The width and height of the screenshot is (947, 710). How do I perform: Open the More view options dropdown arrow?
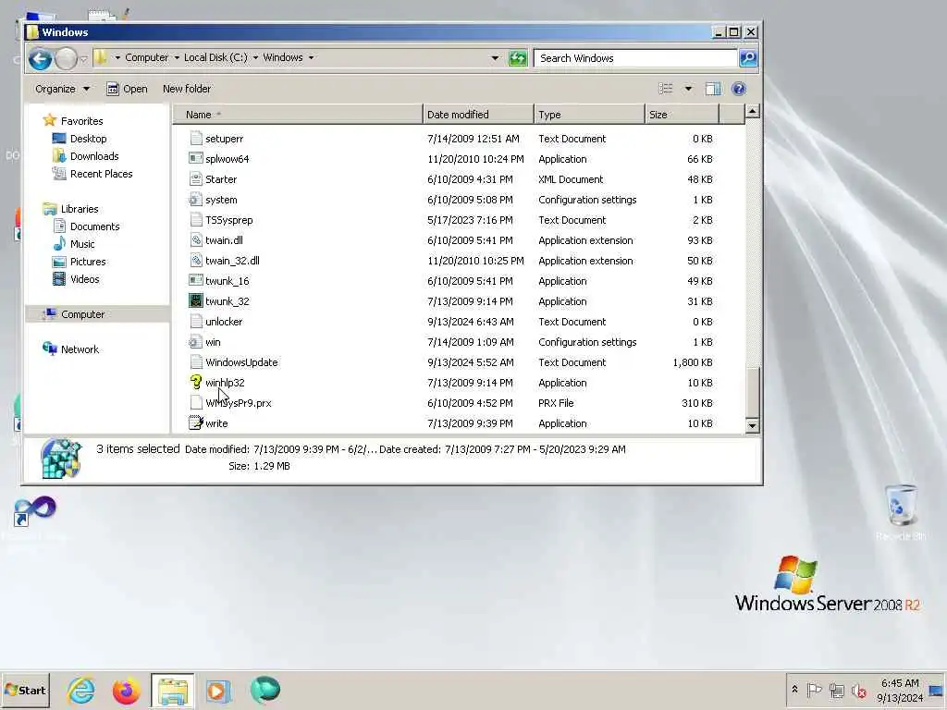[x=688, y=89]
